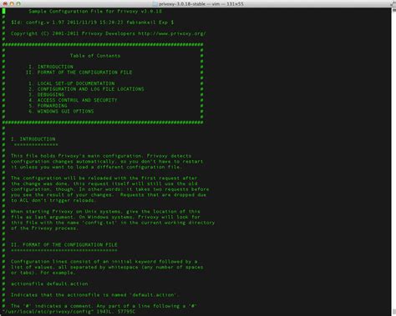Click 'The configuration will be reloaded' line

click(104, 178)
